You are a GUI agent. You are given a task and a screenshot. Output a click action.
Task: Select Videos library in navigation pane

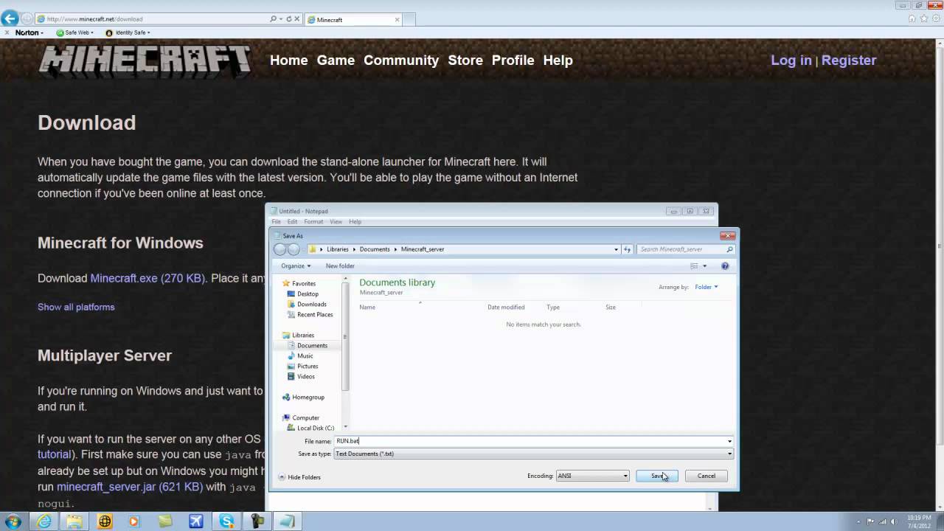[x=305, y=376]
